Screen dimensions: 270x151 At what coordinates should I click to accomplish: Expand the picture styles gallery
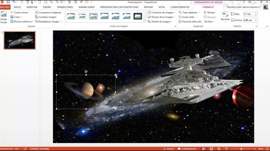click(145, 21)
